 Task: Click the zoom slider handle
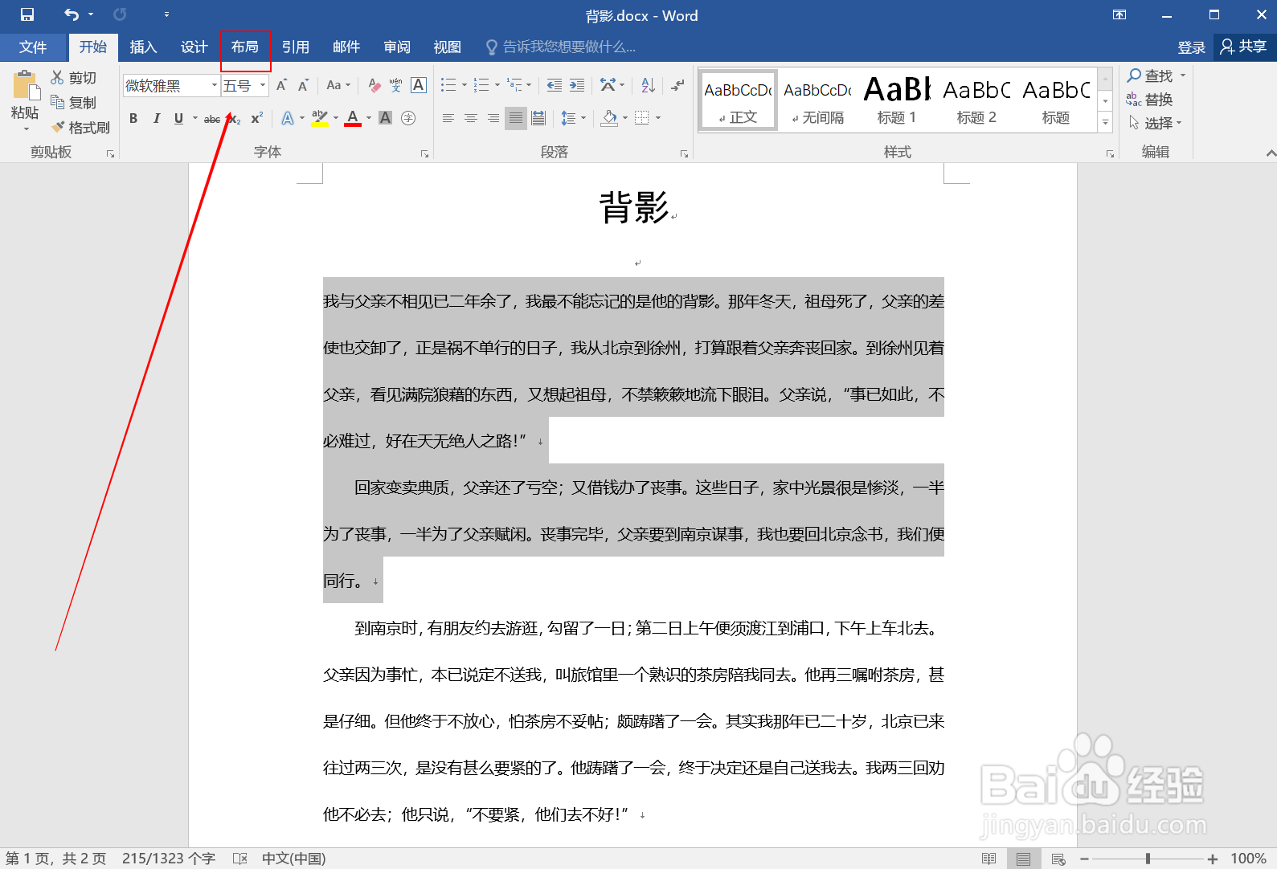click(1148, 859)
